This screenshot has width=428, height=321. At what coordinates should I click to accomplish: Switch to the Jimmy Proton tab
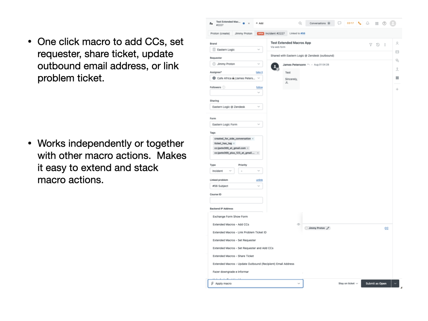243,33
